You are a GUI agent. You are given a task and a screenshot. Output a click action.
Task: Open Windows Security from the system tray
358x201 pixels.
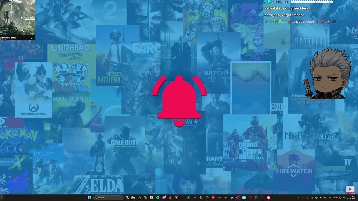click(325, 198)
